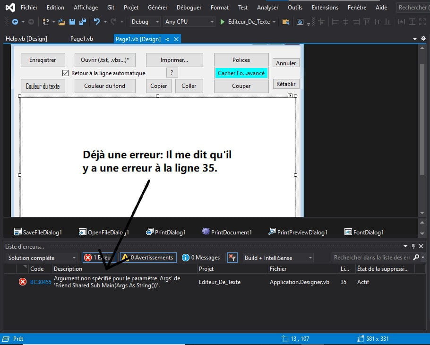
Task: Click the error list search input field
Action: [371, 258]
